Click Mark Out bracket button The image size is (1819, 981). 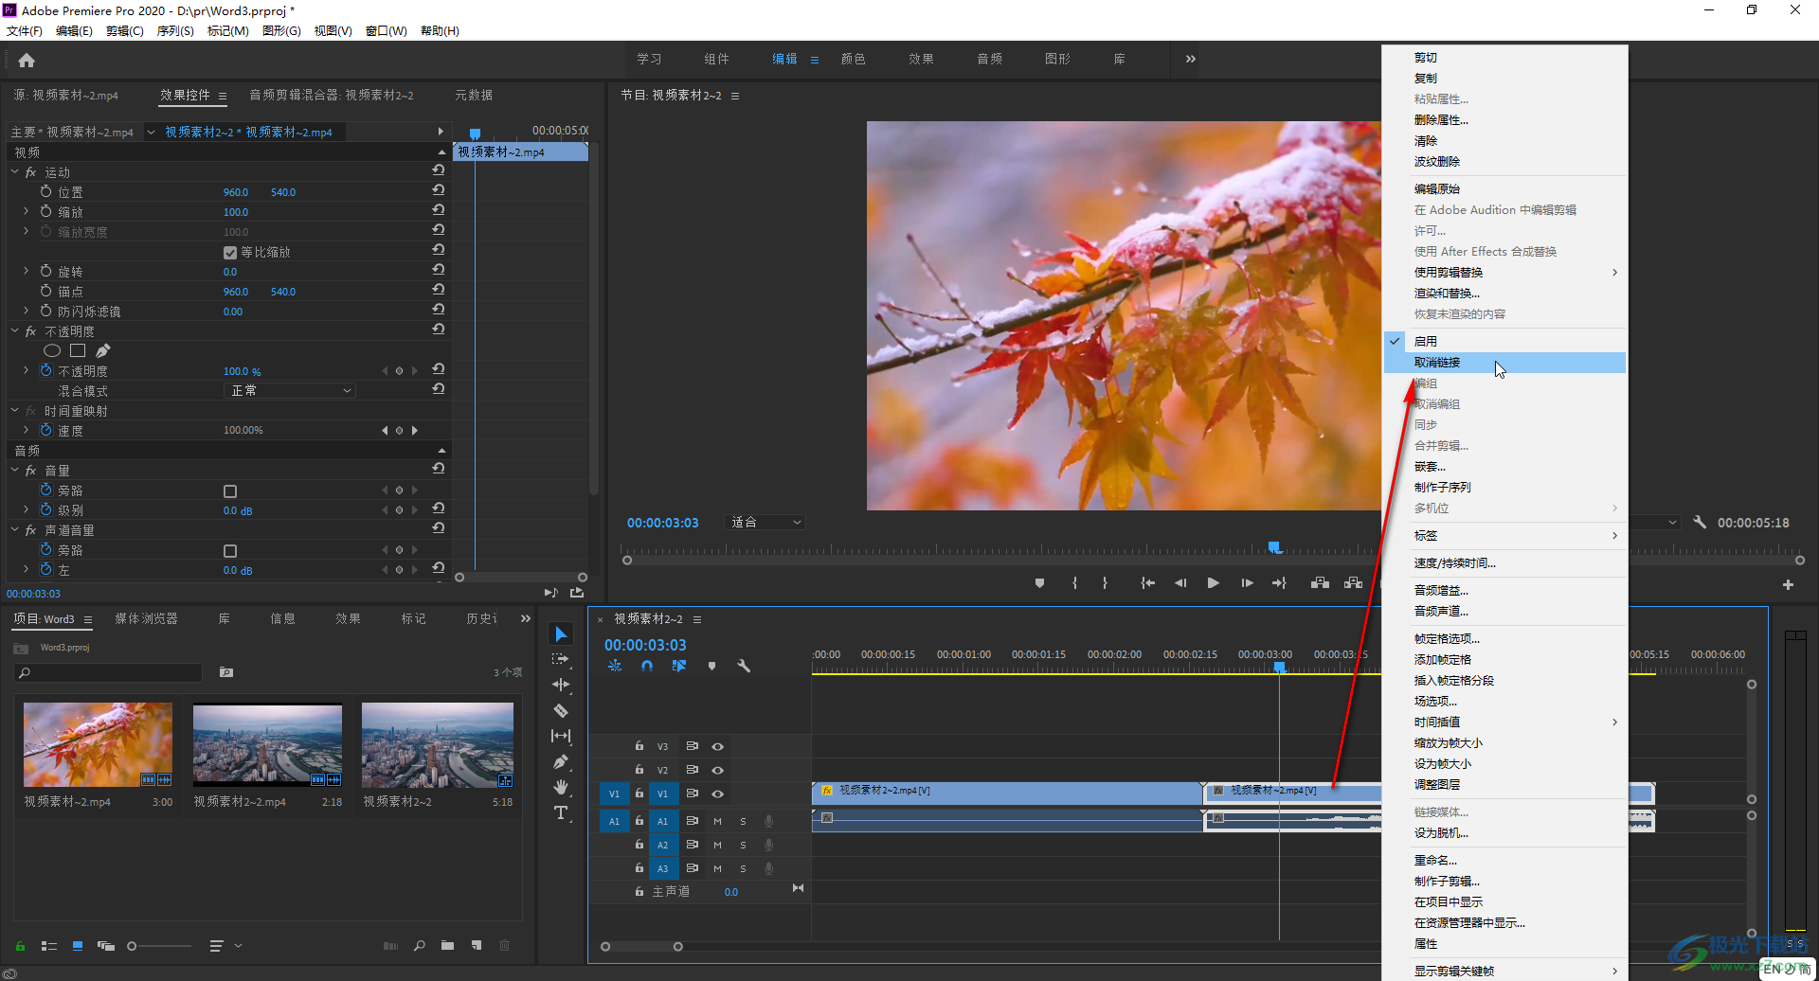tap(1105, 583)
